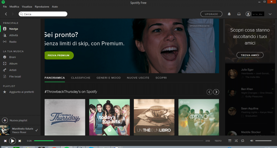Screen dimensions: 277x148
Task: Click the play button
Action: click(12, 141)
